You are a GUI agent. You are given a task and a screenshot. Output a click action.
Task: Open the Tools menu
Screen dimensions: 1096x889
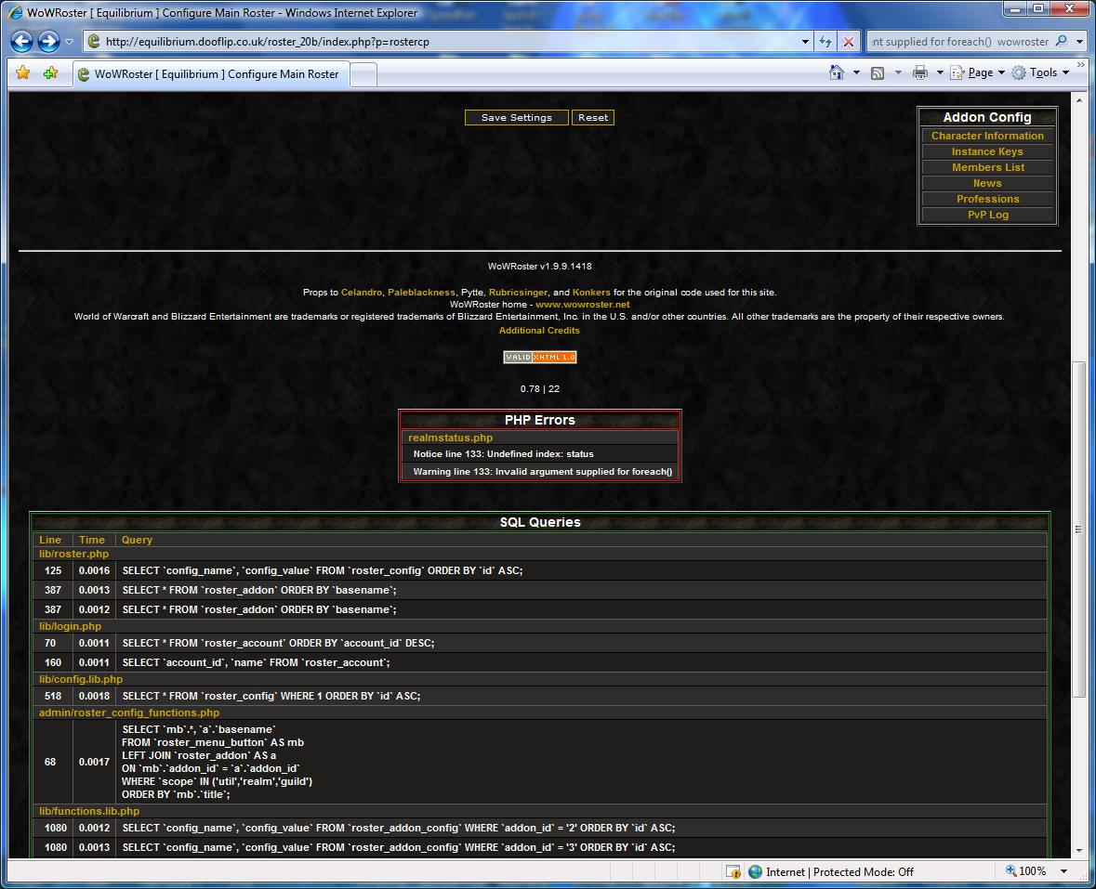(1040, 72)
